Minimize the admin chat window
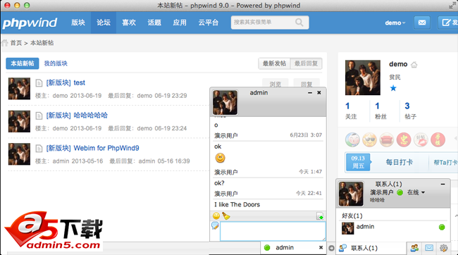This screenshot has height=255, width=458. click(x=310, y=93)
